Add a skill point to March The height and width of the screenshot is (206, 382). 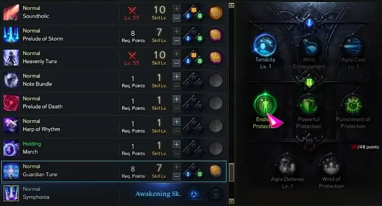point(177,144)
